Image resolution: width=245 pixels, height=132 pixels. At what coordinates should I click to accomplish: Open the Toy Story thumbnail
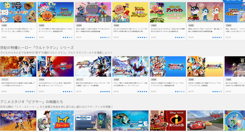[x=56, y=121]
